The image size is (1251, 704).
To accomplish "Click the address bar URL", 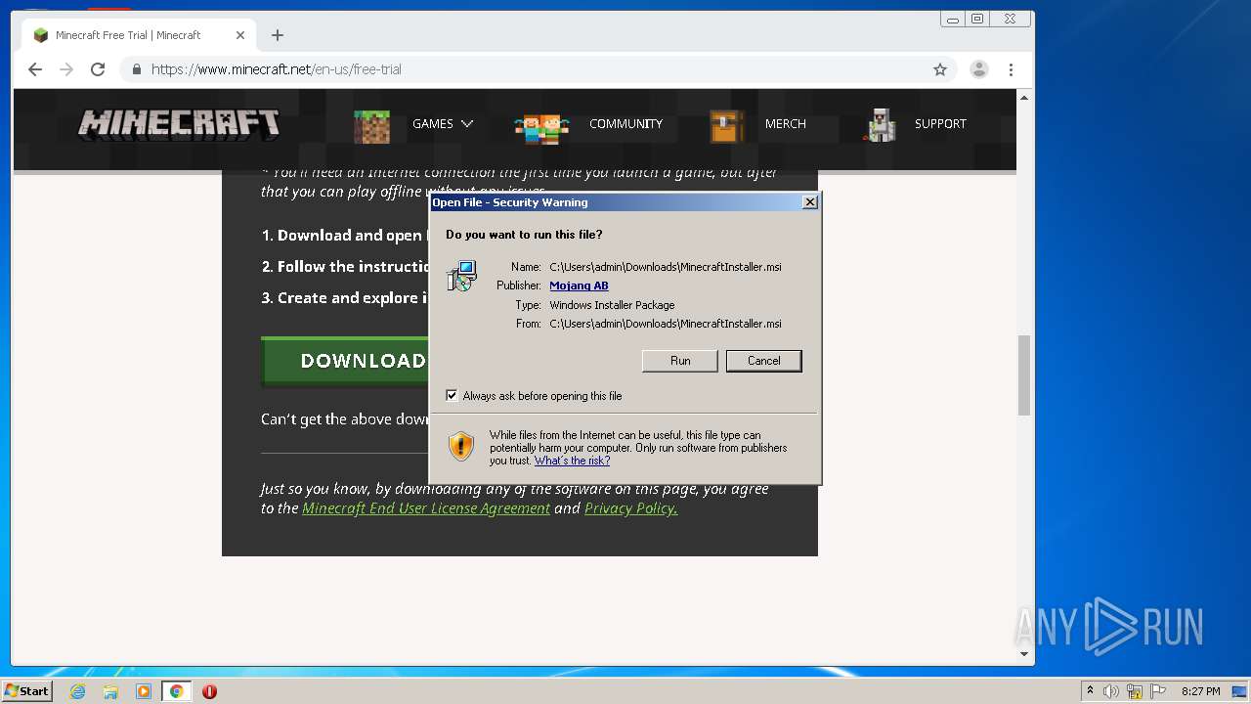I will tap(277, 69).
